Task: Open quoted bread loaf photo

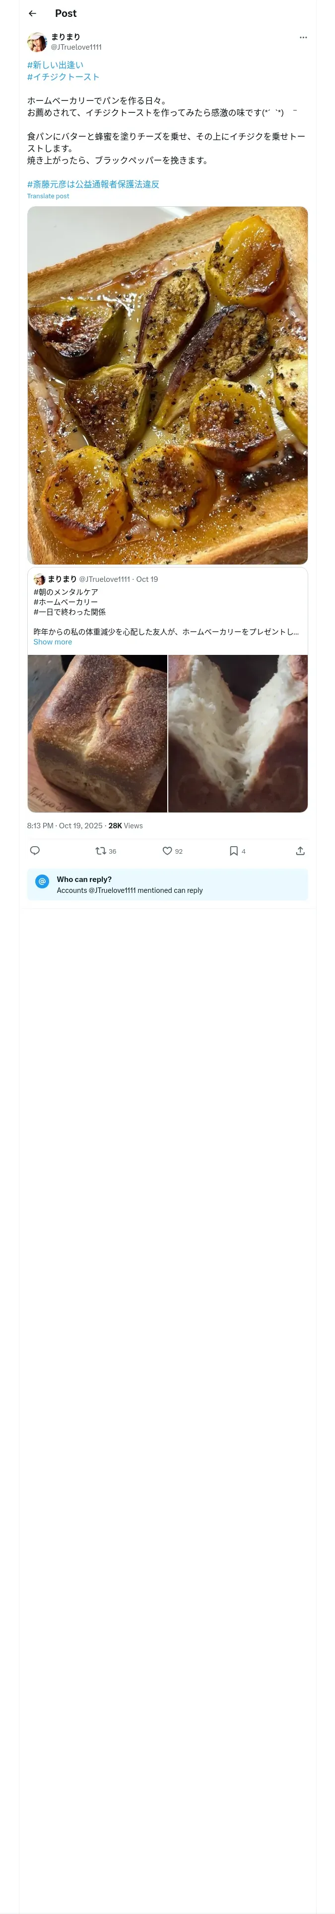Action: click(97, 732)
